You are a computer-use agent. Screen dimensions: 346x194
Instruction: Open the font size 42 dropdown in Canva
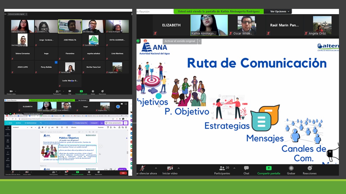(x=33, y=127)
